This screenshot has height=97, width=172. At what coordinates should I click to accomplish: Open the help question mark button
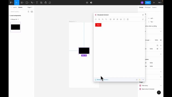pyautogui.click(x=159, y=92)
